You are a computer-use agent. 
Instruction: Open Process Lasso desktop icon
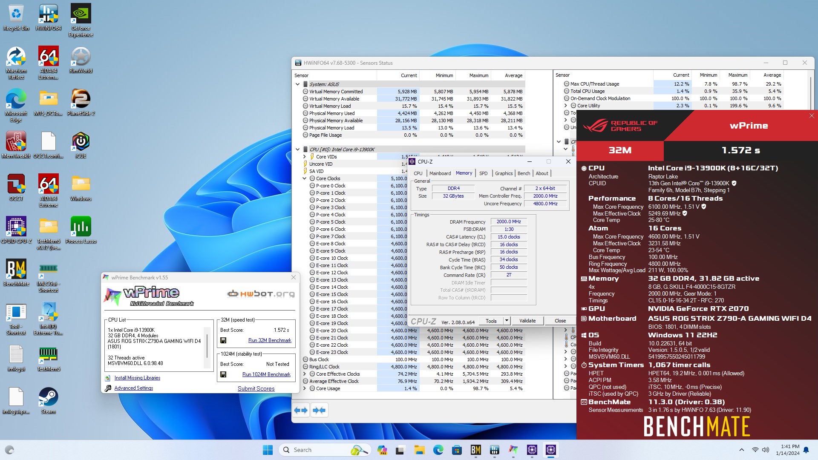coord(81,230)
